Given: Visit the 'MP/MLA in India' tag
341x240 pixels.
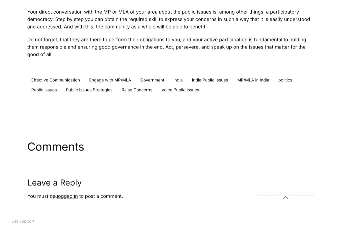Looking at the screenshot, I should 253,80.
